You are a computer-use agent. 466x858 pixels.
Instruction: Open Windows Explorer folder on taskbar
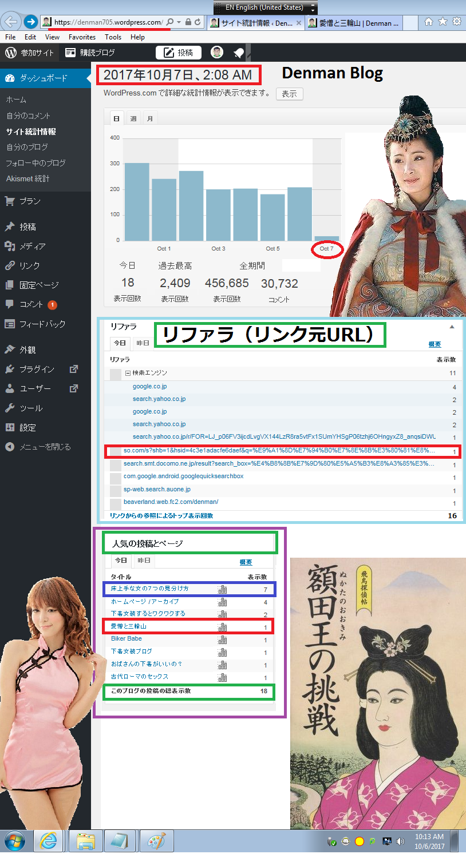[x=85, y=842]
